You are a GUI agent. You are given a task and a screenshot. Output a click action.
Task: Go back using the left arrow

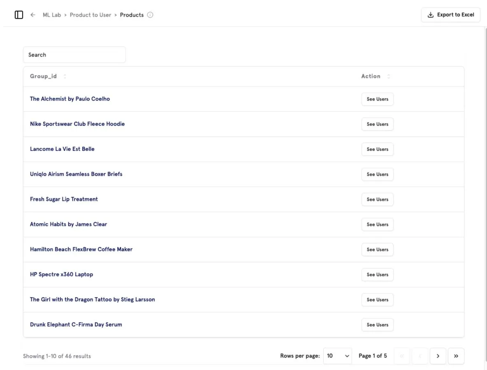33,15
